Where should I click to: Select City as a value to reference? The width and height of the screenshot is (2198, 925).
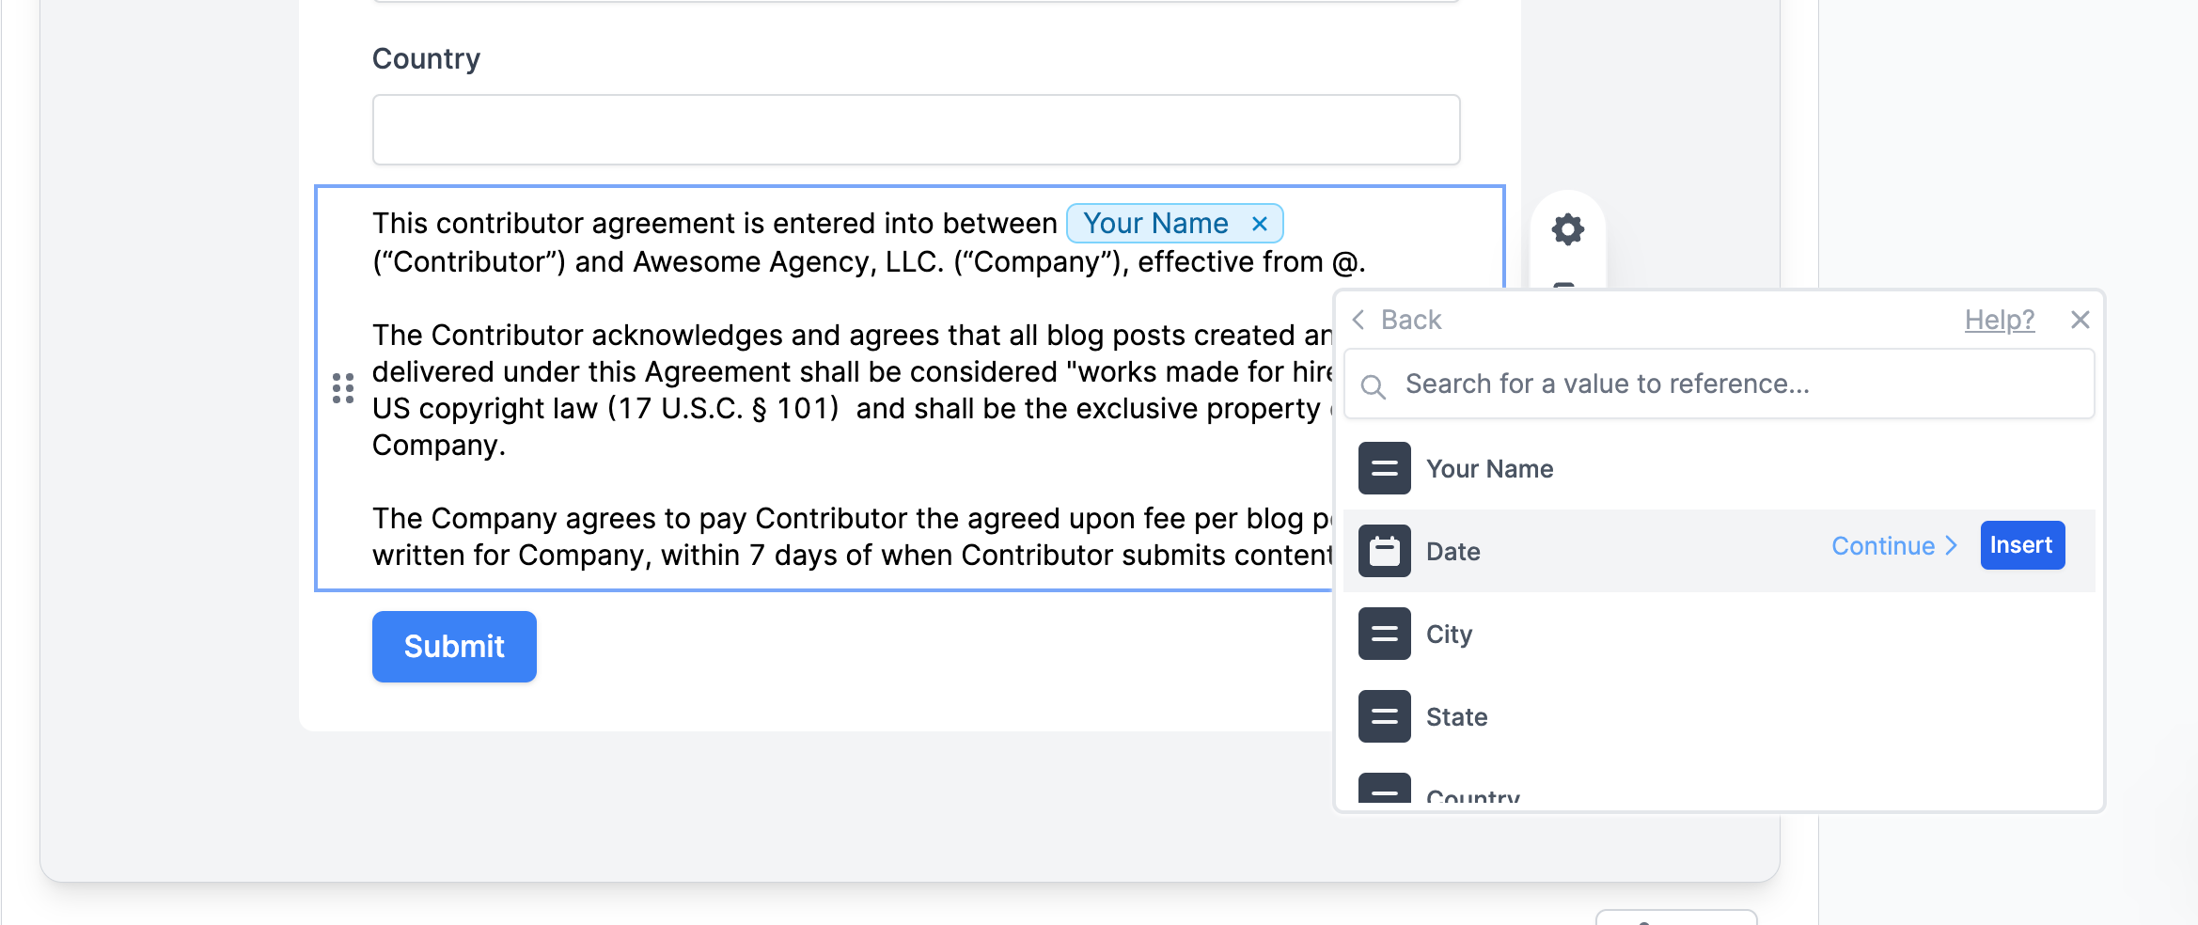click(x=1449, y=634)
